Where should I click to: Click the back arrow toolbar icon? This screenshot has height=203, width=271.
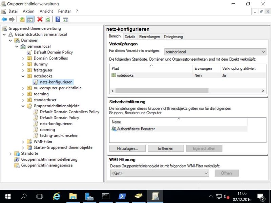coord(4,20)
